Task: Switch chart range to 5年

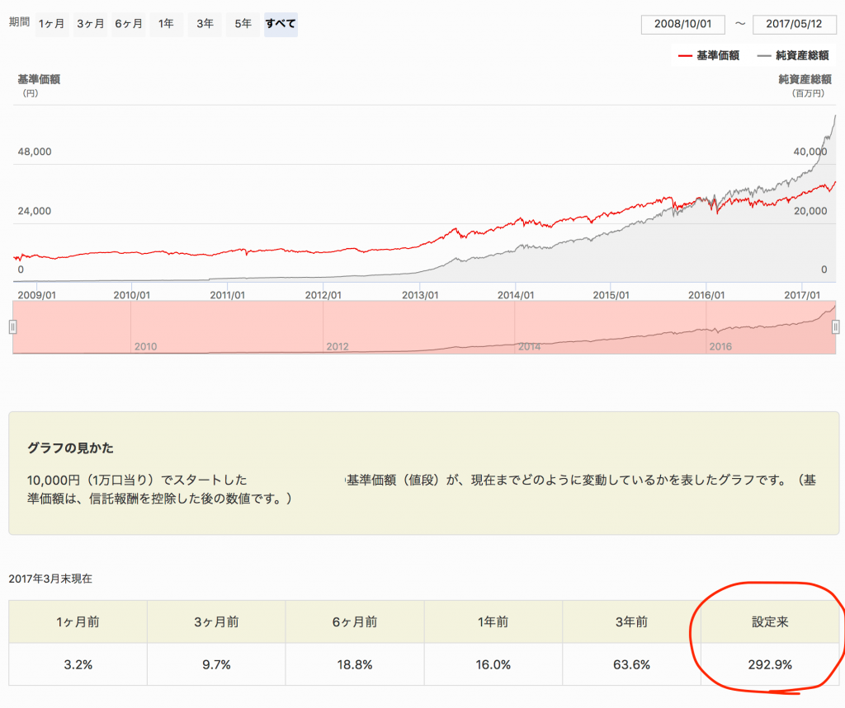Action: coord(243,24)
